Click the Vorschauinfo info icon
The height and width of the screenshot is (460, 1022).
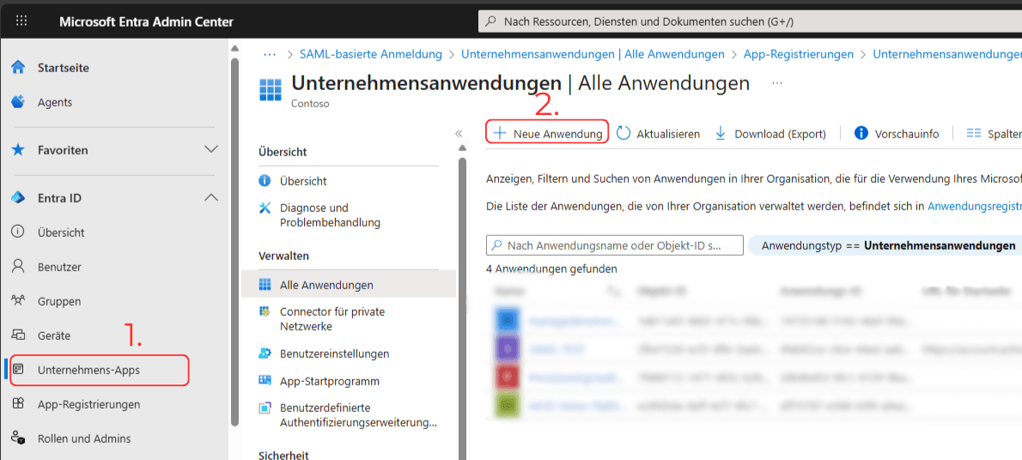tap(861, 133)
